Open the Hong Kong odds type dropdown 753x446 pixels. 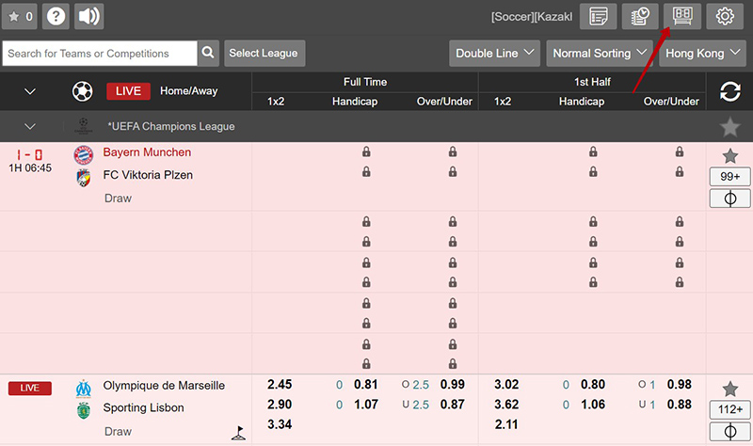coord(702,54)
